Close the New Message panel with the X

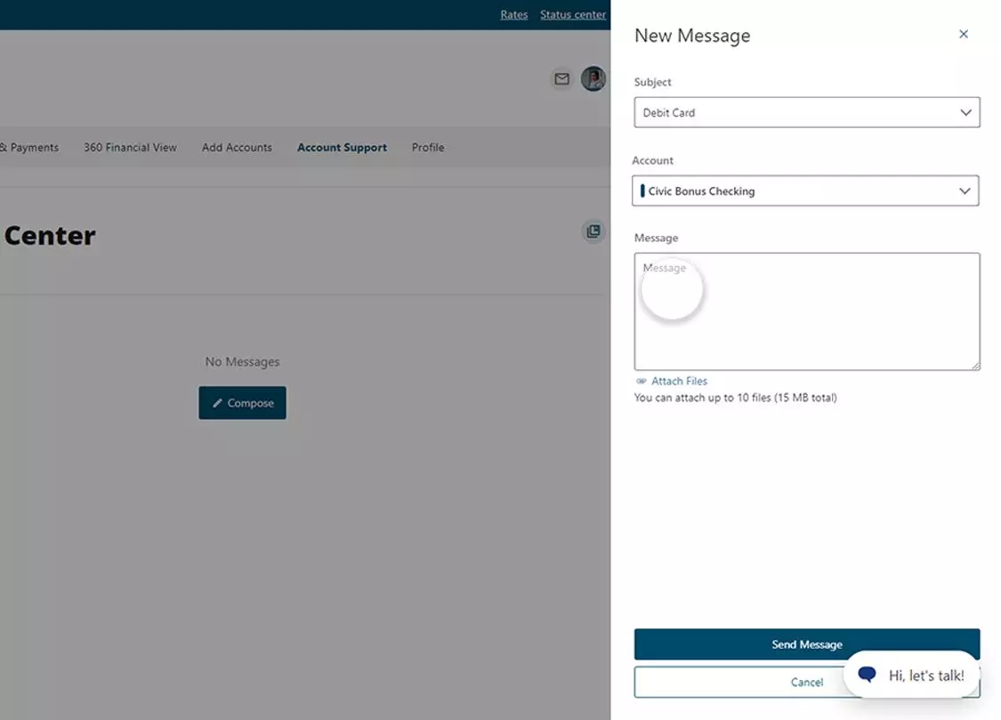(964, 34)
